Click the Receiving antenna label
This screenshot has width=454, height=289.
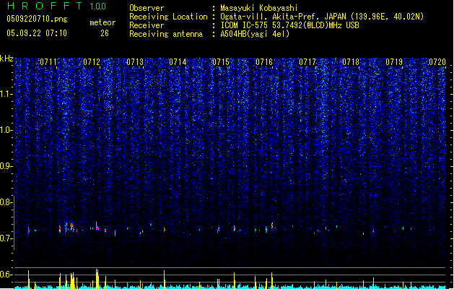pyautogui.click(x=166, y=34)
